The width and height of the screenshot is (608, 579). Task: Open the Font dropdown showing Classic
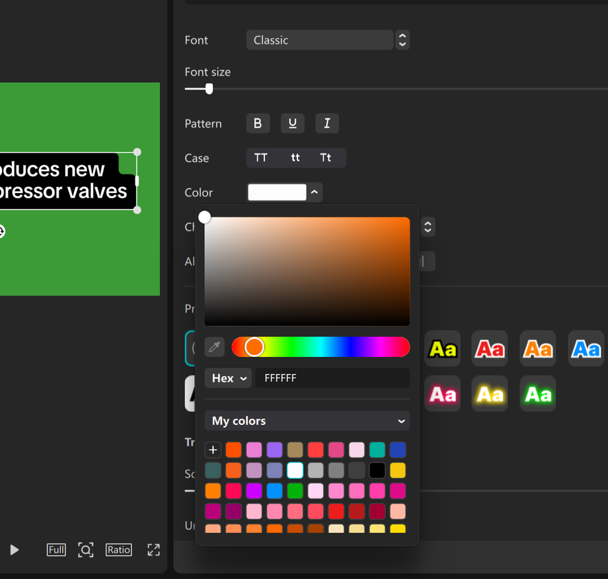319,40
